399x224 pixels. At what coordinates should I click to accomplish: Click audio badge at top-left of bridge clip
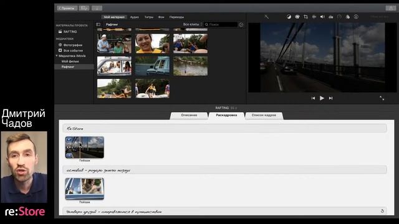pyautogui.click(x=69, y=139)
